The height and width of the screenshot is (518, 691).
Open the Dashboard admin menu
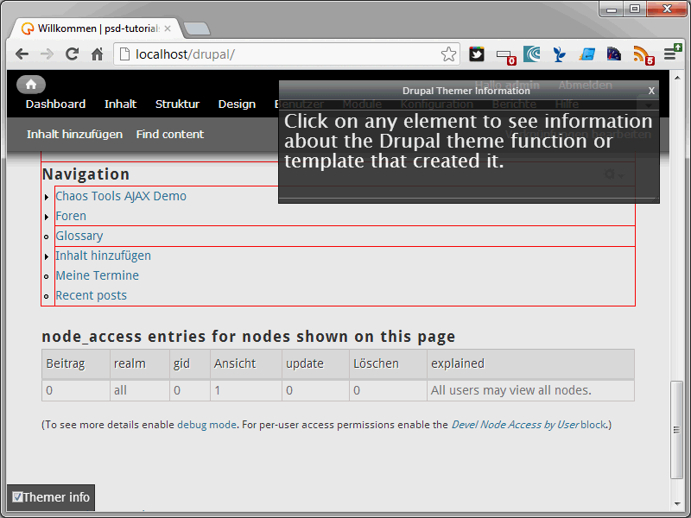click(x=55, y=104)
